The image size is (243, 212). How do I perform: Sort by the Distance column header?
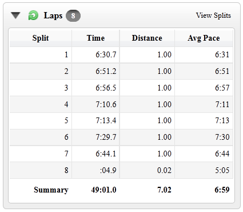tap(147, 38)
